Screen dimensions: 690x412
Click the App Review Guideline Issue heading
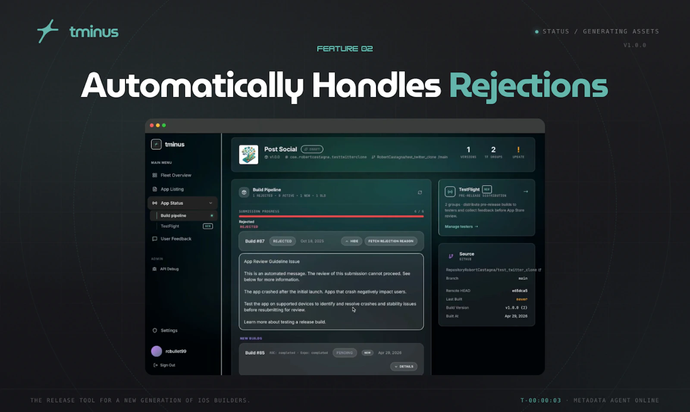point(272,261)
